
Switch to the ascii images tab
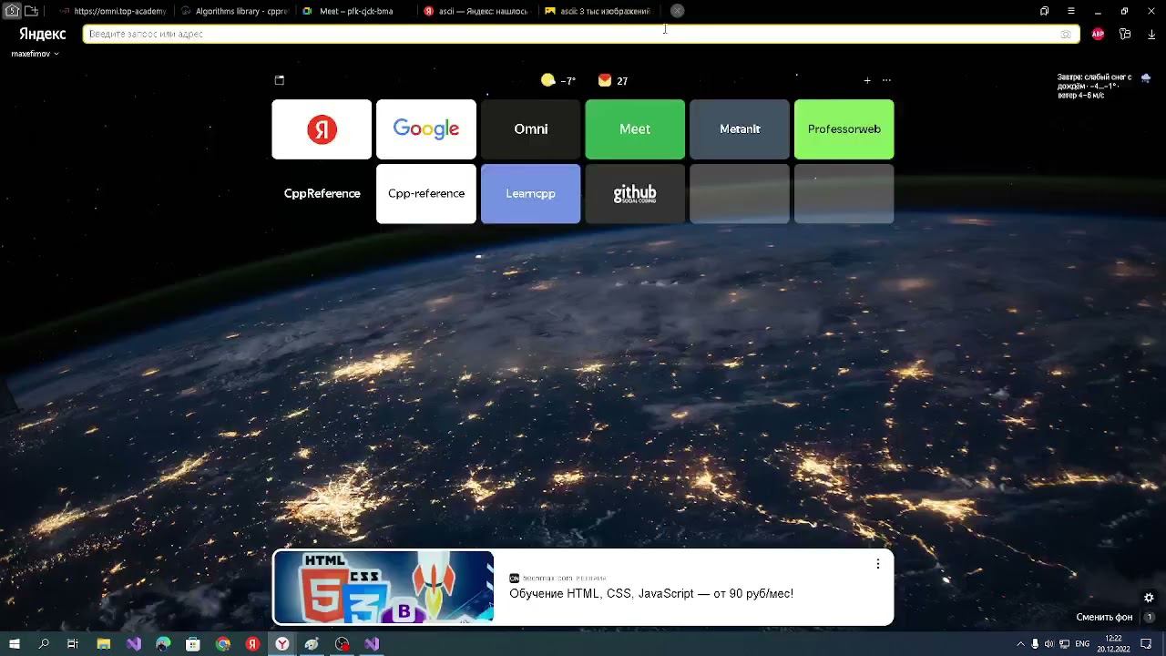click(x=598, y=11)
